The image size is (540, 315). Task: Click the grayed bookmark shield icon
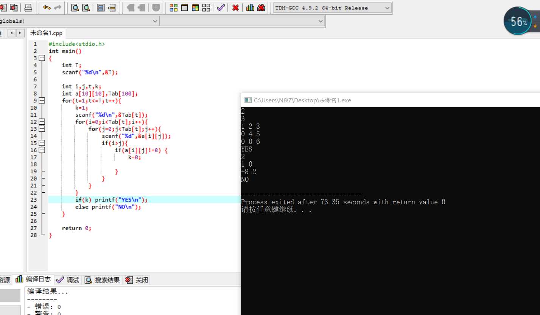tap(156, 8)
